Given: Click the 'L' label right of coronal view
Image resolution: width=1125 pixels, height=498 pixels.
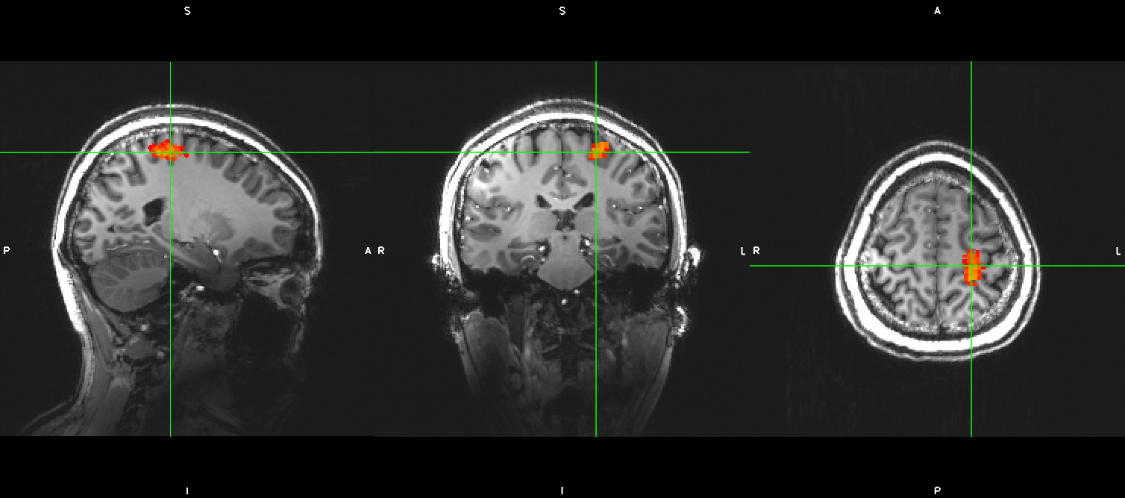Looking at the screenshot, I should [742, 252].
